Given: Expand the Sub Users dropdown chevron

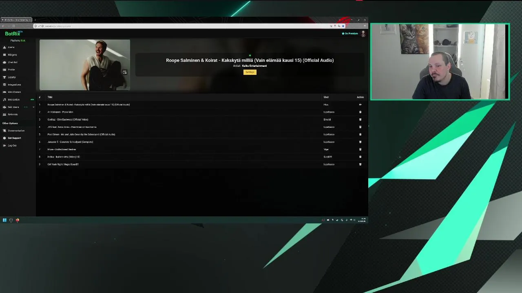Looking at the screenshot, I should (x=33, y=107).
